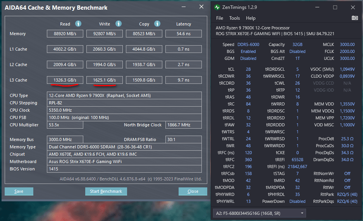The width and height of the screenshot is (363, 221).
Task: Click the BIOS Version 1415 field
Action: [x=124, y=169]
